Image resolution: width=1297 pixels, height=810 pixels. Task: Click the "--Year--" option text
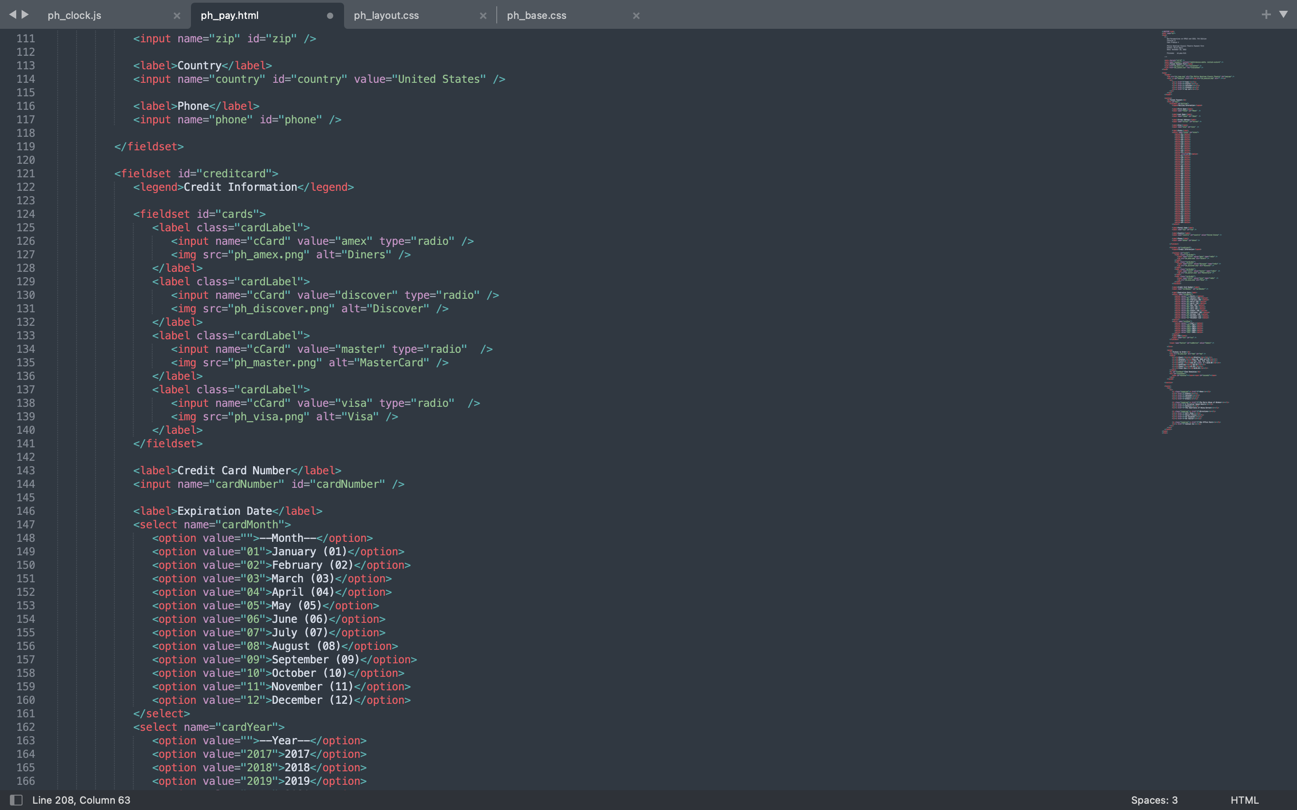tap(285, 740)
